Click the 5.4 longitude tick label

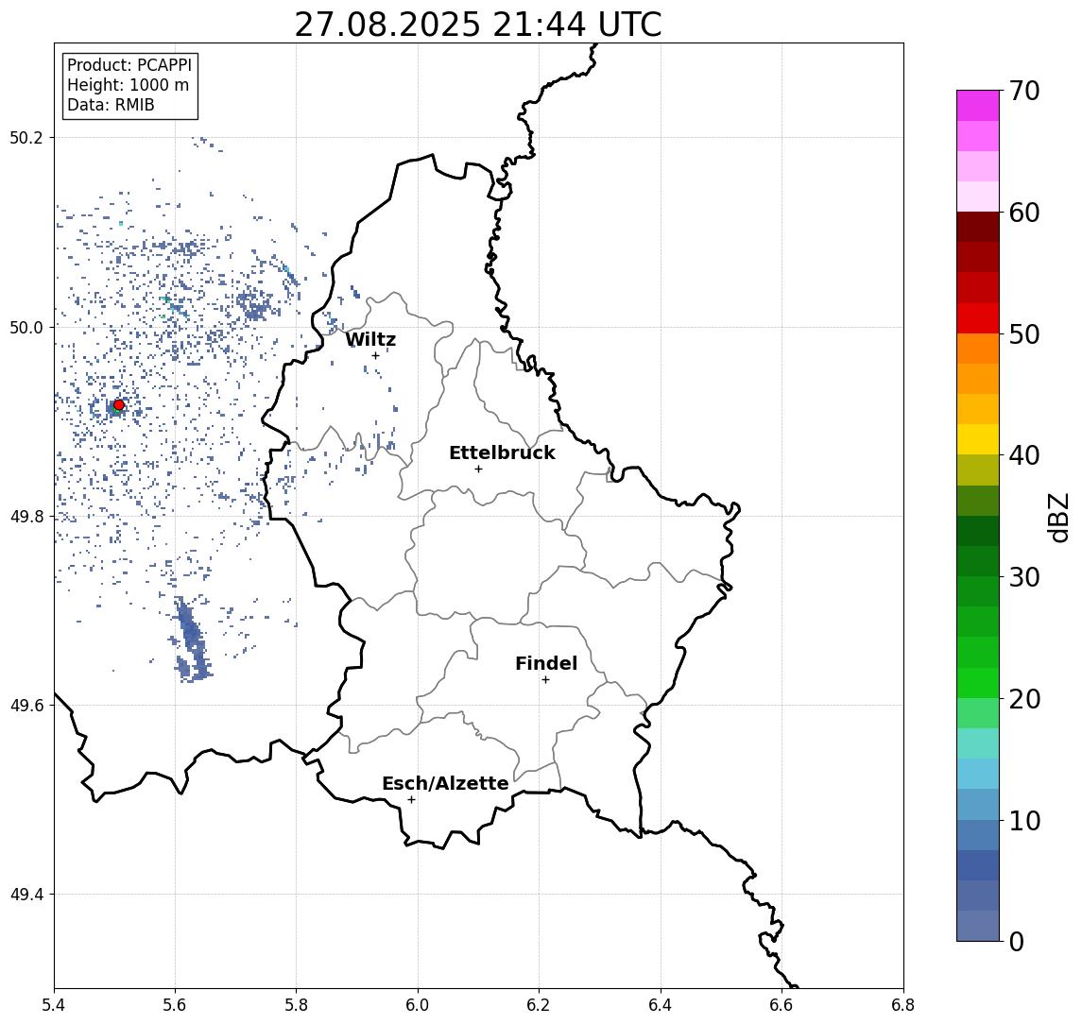[55, 1005]
